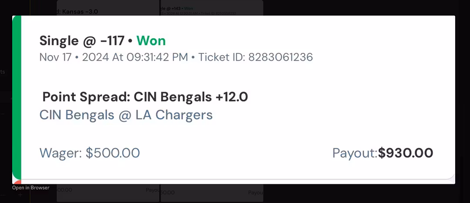Select the Single @ -117 bet heading
The width and height of the screenshot is (470, 203).
(x=82, y=41)
